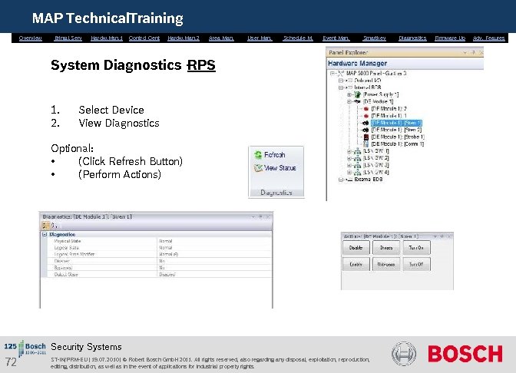Open the Hardw. Man 2 link
This screenshot has height=373, width=516.
(184, 38)
